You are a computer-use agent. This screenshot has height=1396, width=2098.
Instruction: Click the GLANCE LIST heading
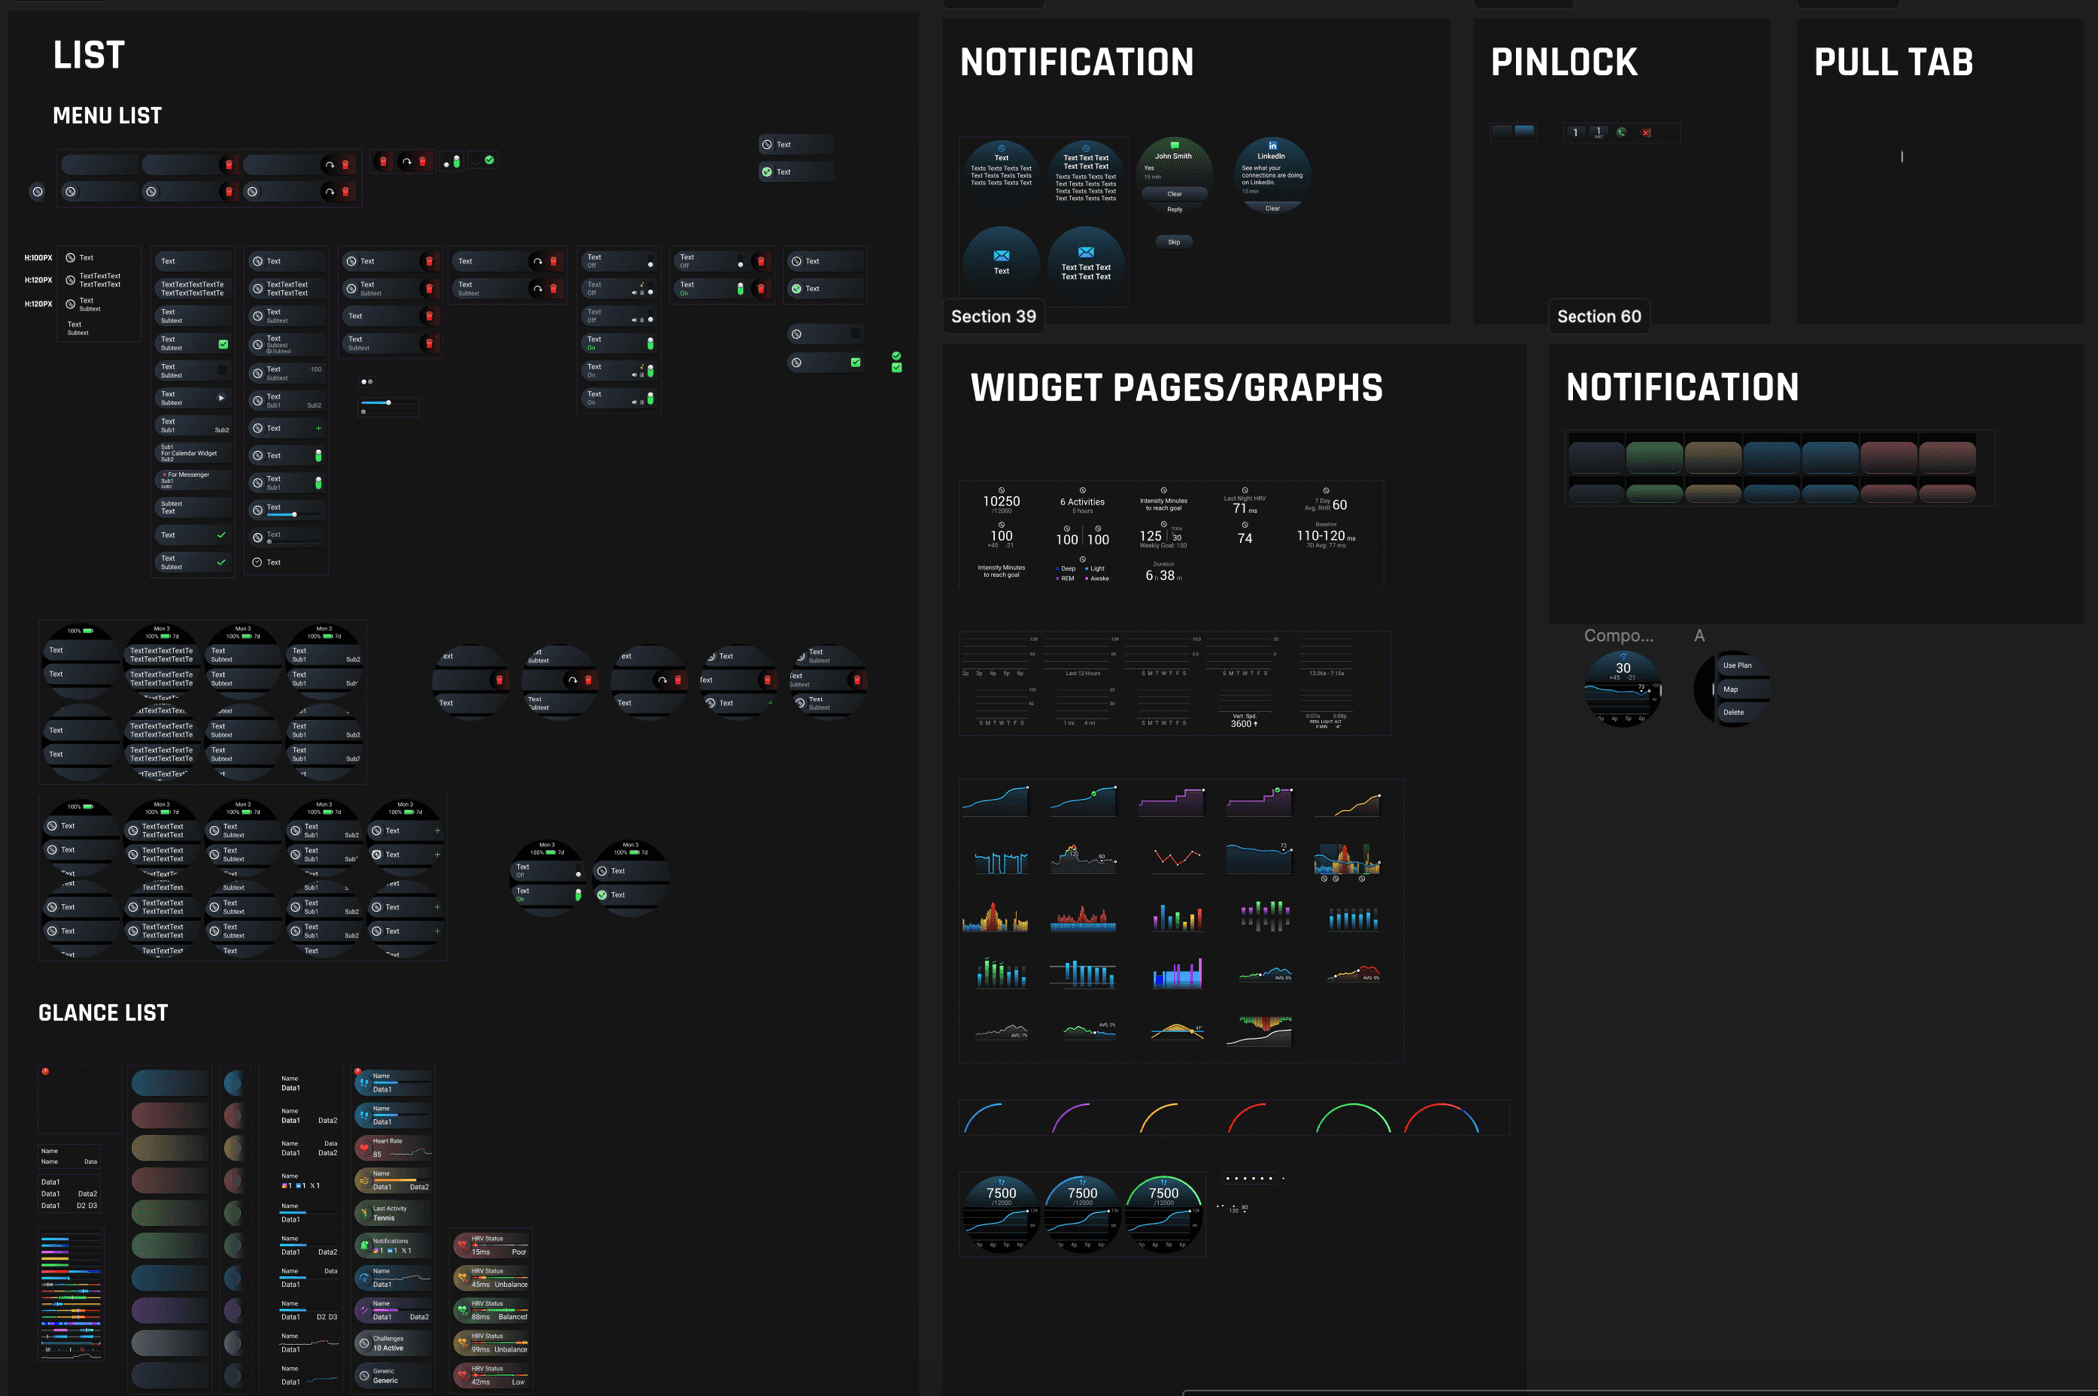click(x=103, y=1013)
